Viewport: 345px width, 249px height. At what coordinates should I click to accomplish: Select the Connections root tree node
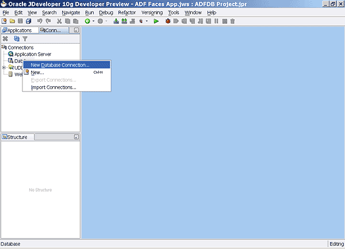click(21, 48)
